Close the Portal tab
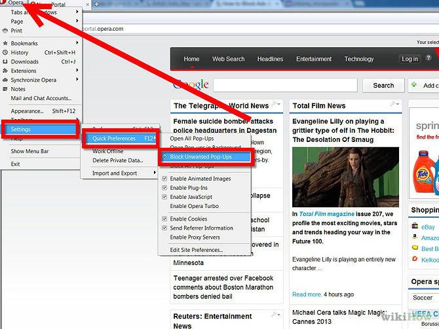The height and width of the screenshot is (329, 439). (x=88, y=5)
